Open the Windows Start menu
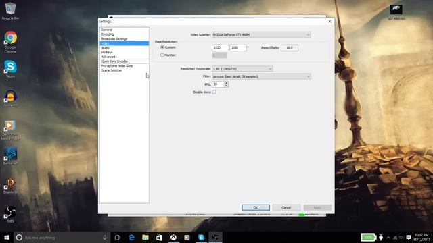The width and height of the screenshot is (433, 243). tap(7, 237)
